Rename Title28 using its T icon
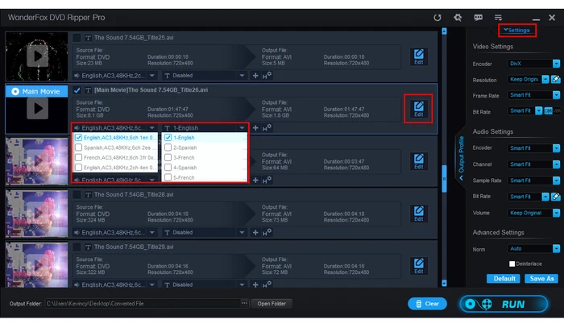Image resolution: width=564 pixels, height=328 pixels. coord(88,194)
